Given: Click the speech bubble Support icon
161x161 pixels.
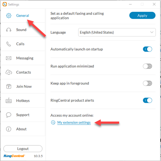Looking at the screenshot, I should coord(9,115).
